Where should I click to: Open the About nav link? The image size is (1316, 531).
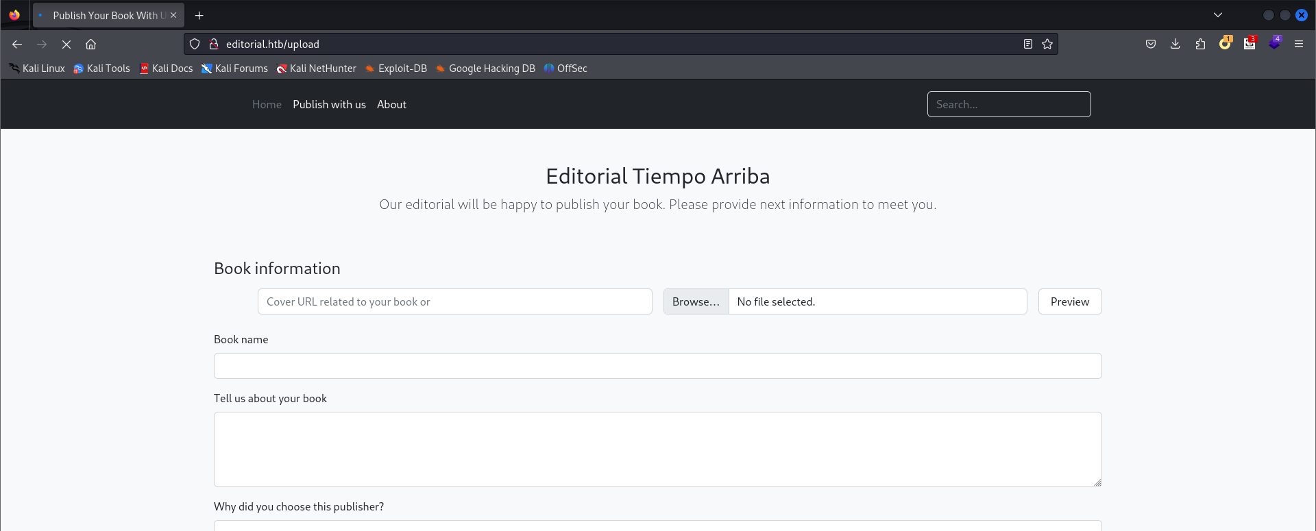tap(391, 104)
